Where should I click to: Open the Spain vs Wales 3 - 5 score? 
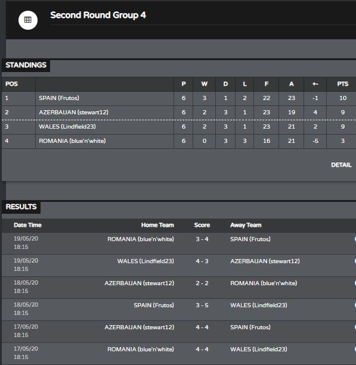pyautogui.click(x=202, y=305)
